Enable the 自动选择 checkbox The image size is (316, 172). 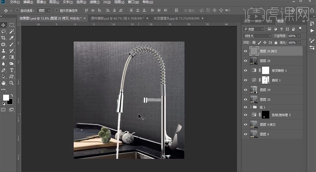(x=18, y=11)
